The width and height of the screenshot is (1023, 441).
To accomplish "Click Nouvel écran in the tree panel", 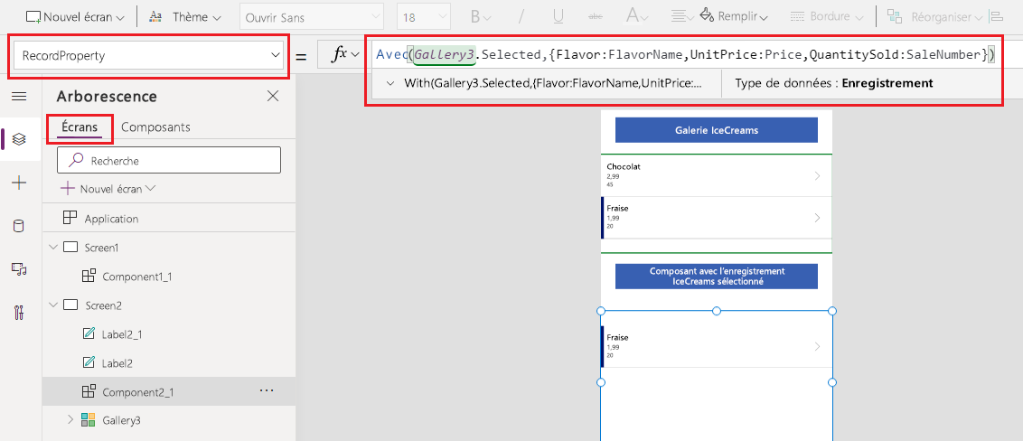I will coord(109,189).
